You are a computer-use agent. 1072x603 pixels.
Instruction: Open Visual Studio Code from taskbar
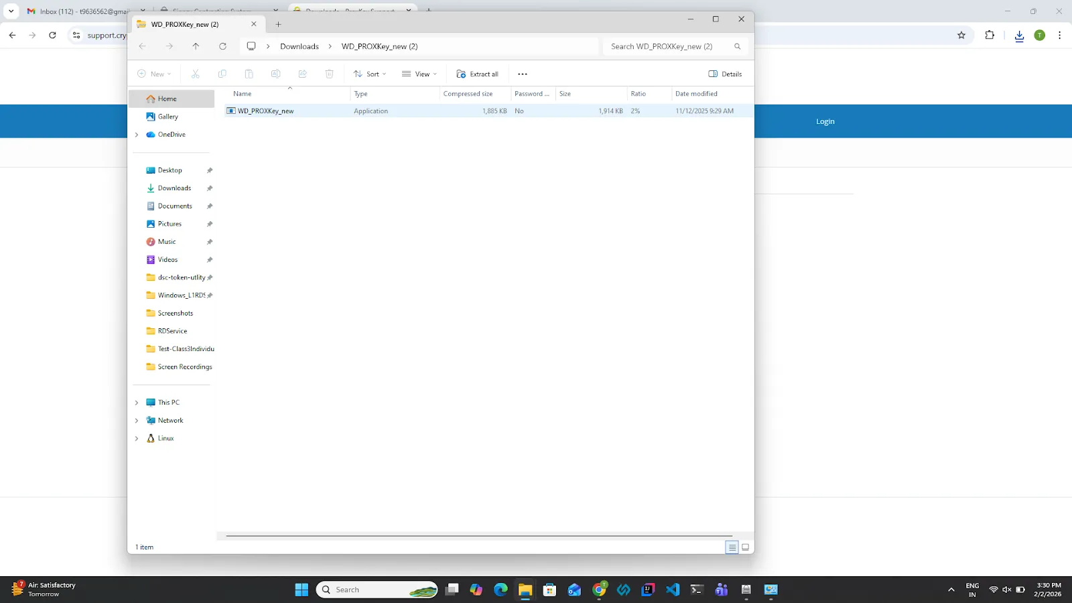point(673,590)
